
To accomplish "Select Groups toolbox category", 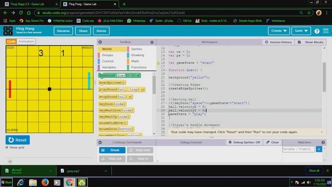I will [x=112, y=55].
